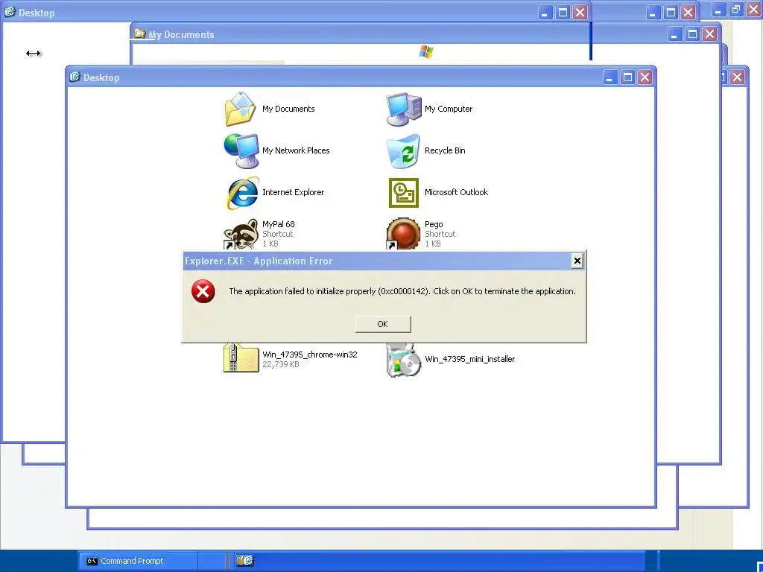This screenshot has height=572, width=763.
Task: Select the Win_47395_mini_installer icon
Action: coord(403,360)
